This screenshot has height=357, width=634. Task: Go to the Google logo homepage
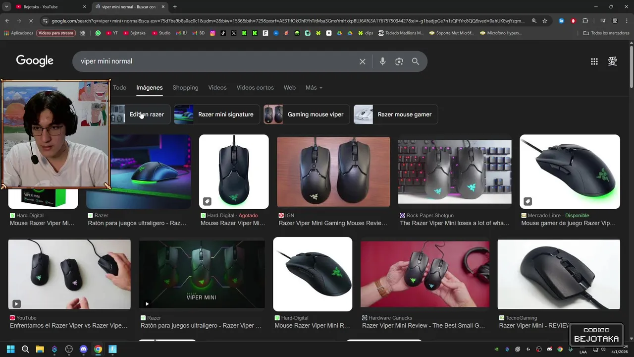pyautogui.click(x=35, y=60)
